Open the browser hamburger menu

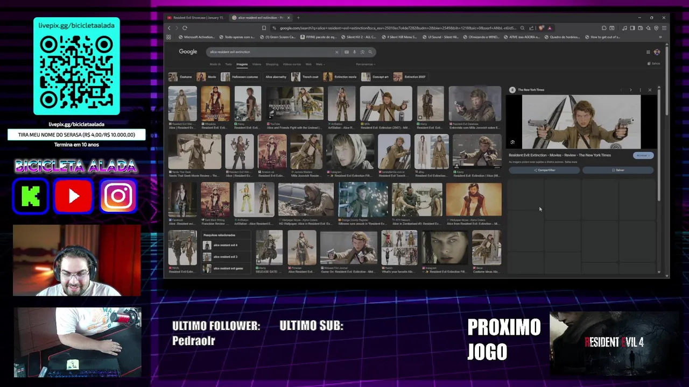coord(664,28)
